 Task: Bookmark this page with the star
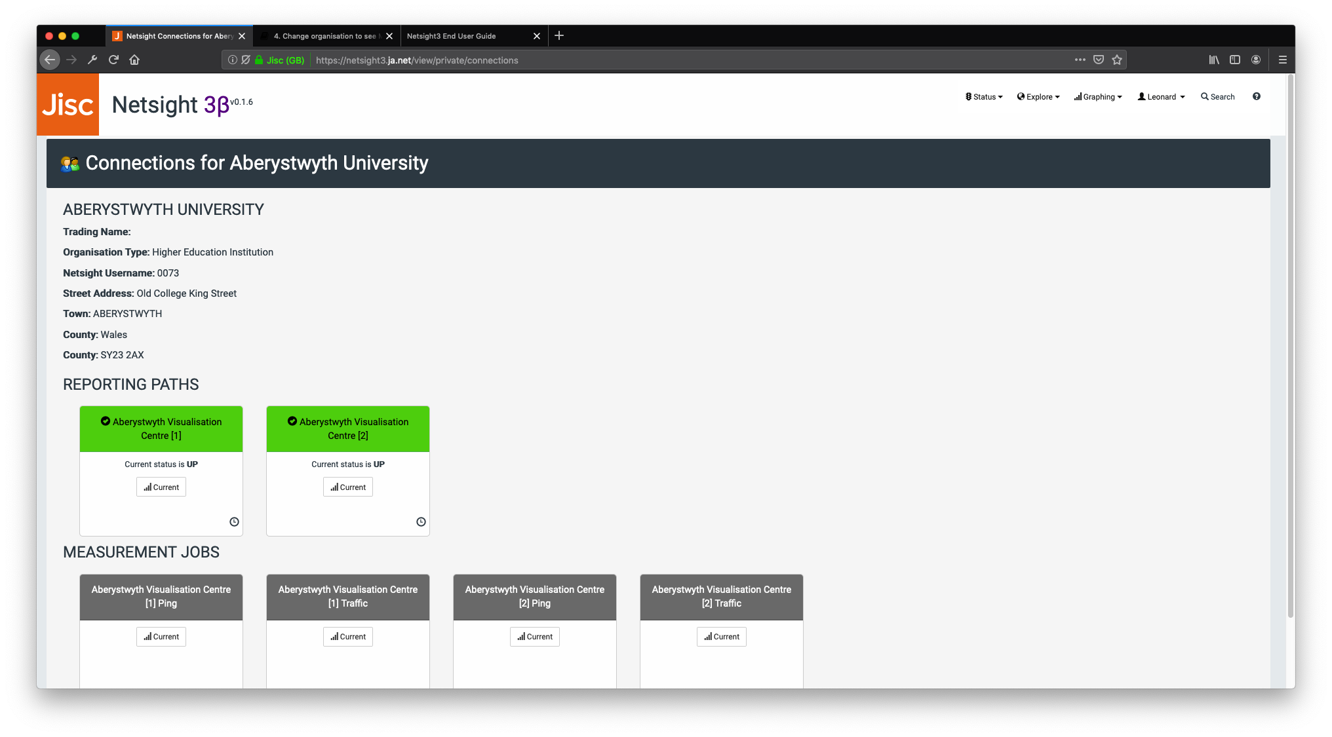click(1117, 60)
